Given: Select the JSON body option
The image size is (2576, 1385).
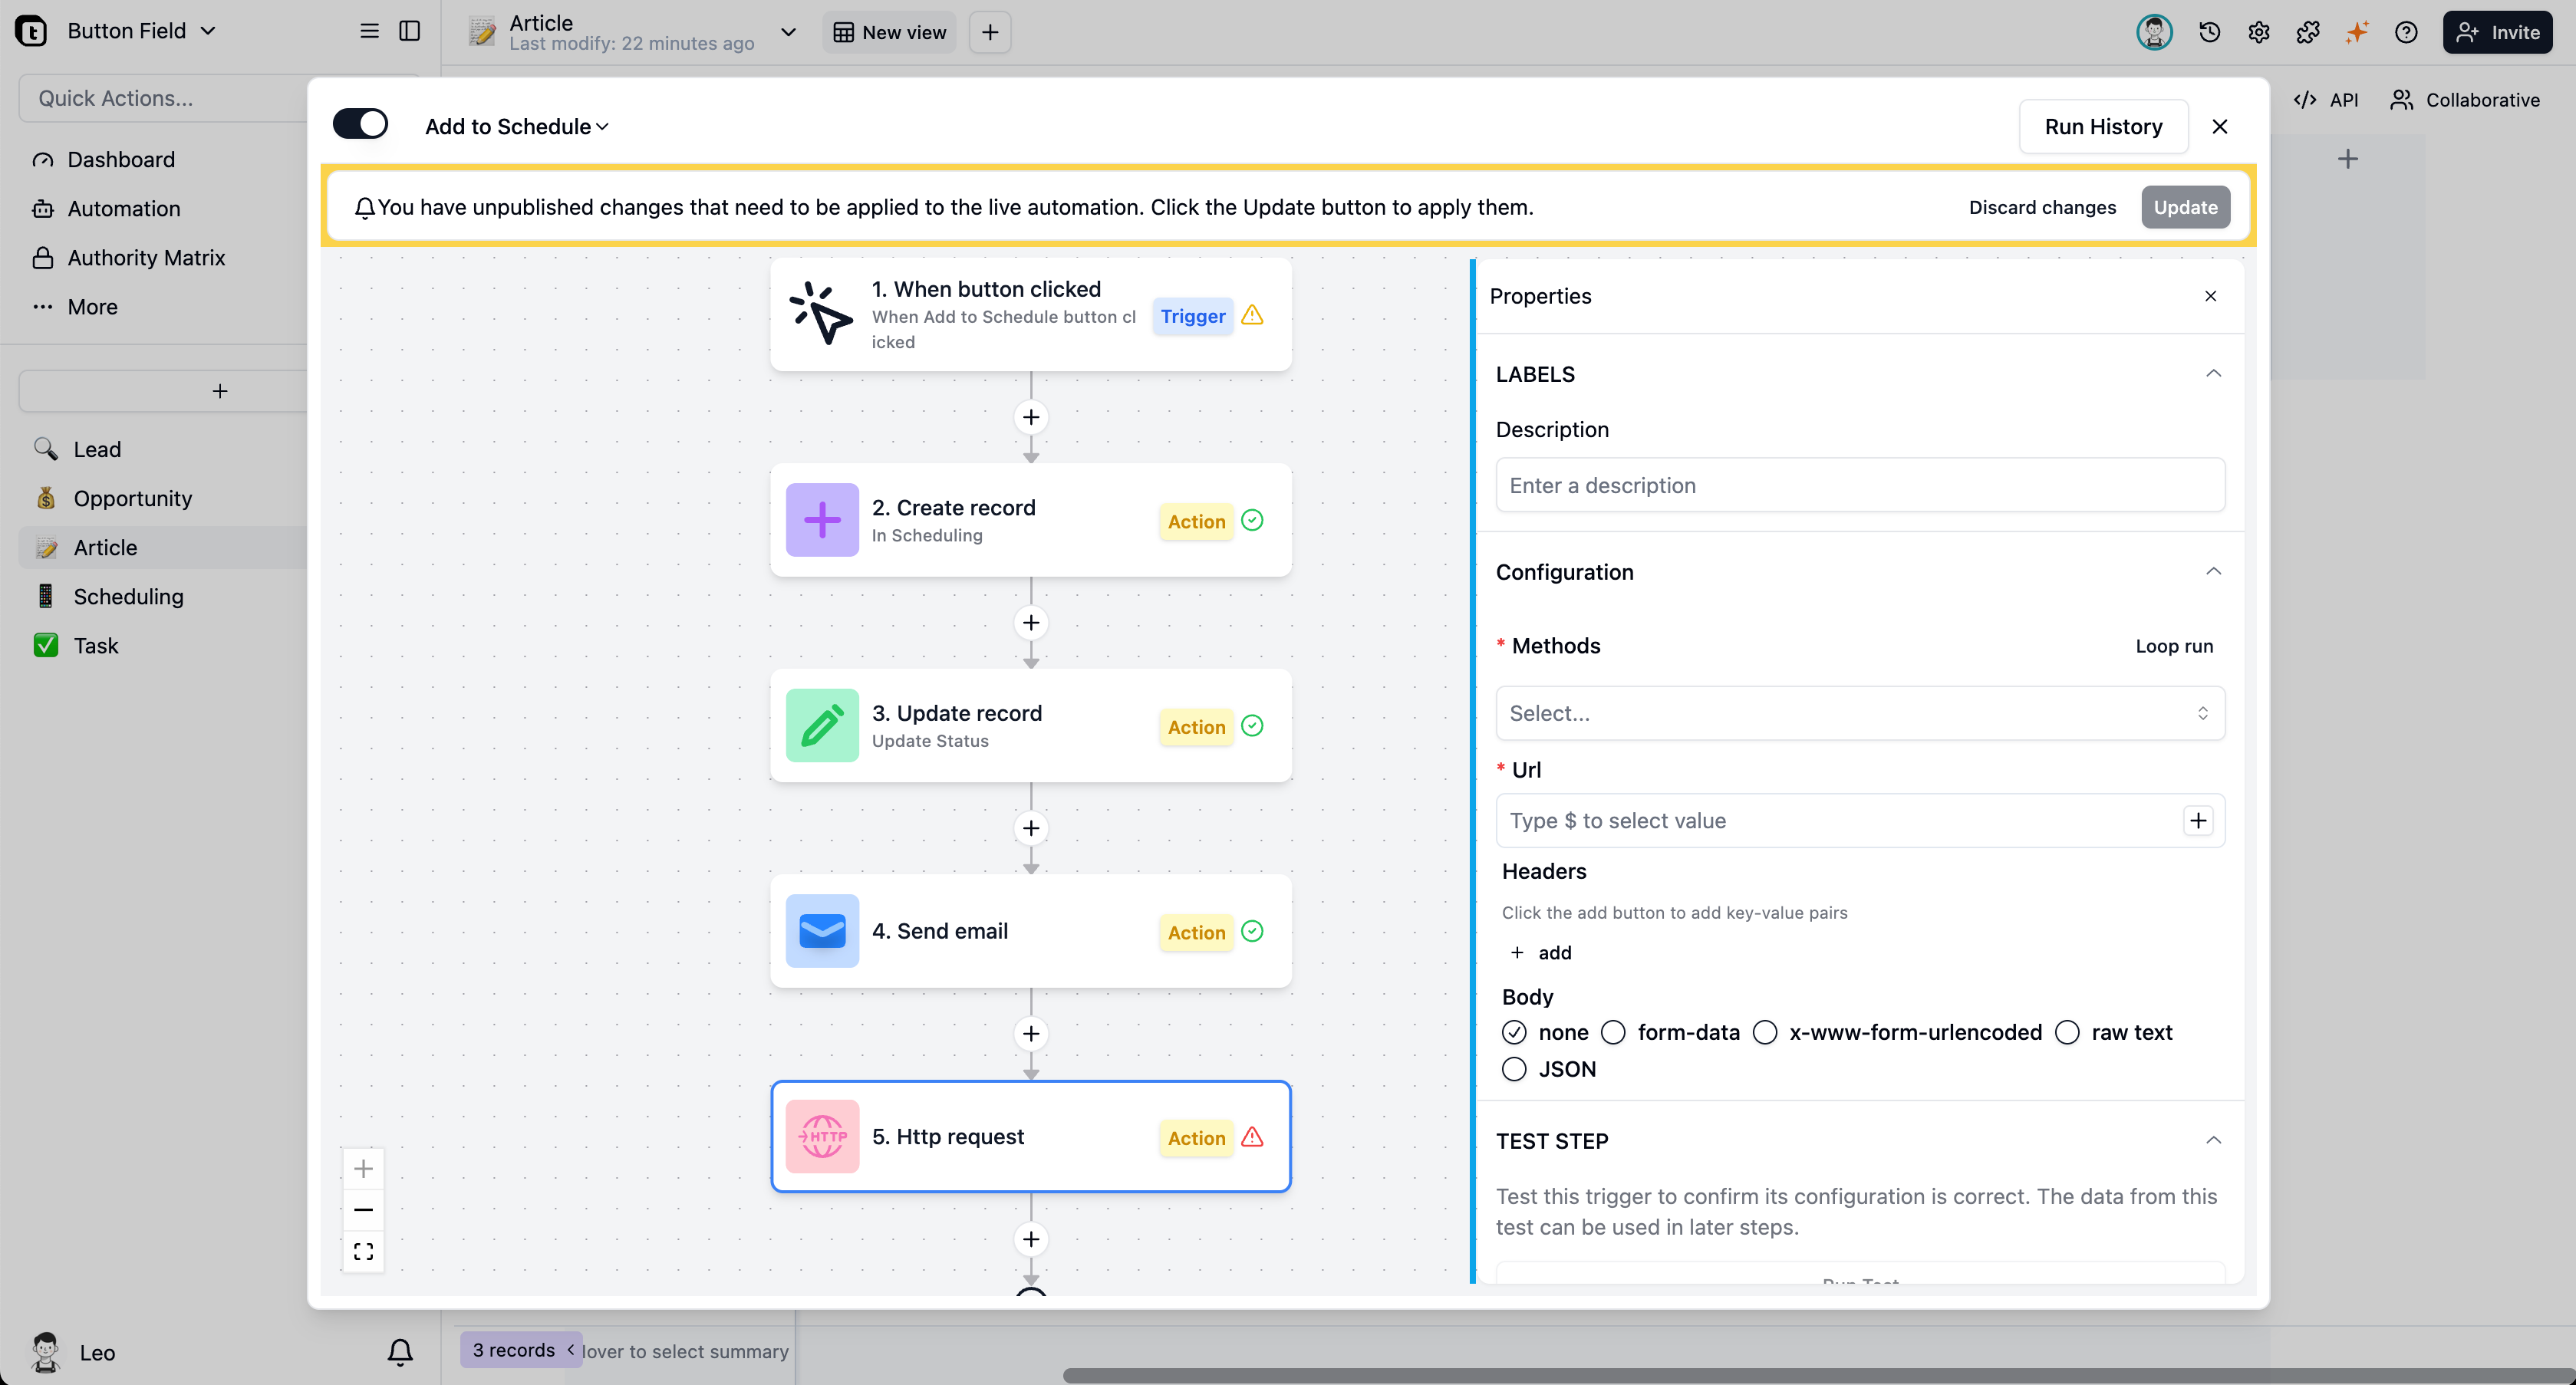Looking at the screenshot, I should pyautogui.click(x=1513, y=1069).
